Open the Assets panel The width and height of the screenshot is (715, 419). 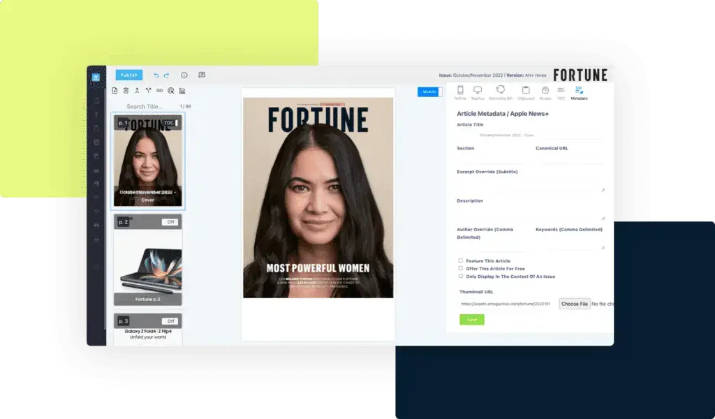[545, 93]
